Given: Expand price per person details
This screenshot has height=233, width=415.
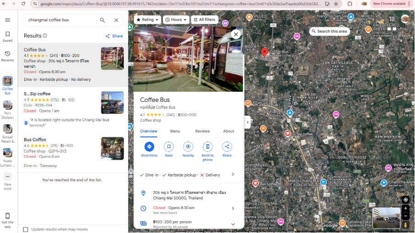Looking at the screenshot, I should click(x=233, y=224).
